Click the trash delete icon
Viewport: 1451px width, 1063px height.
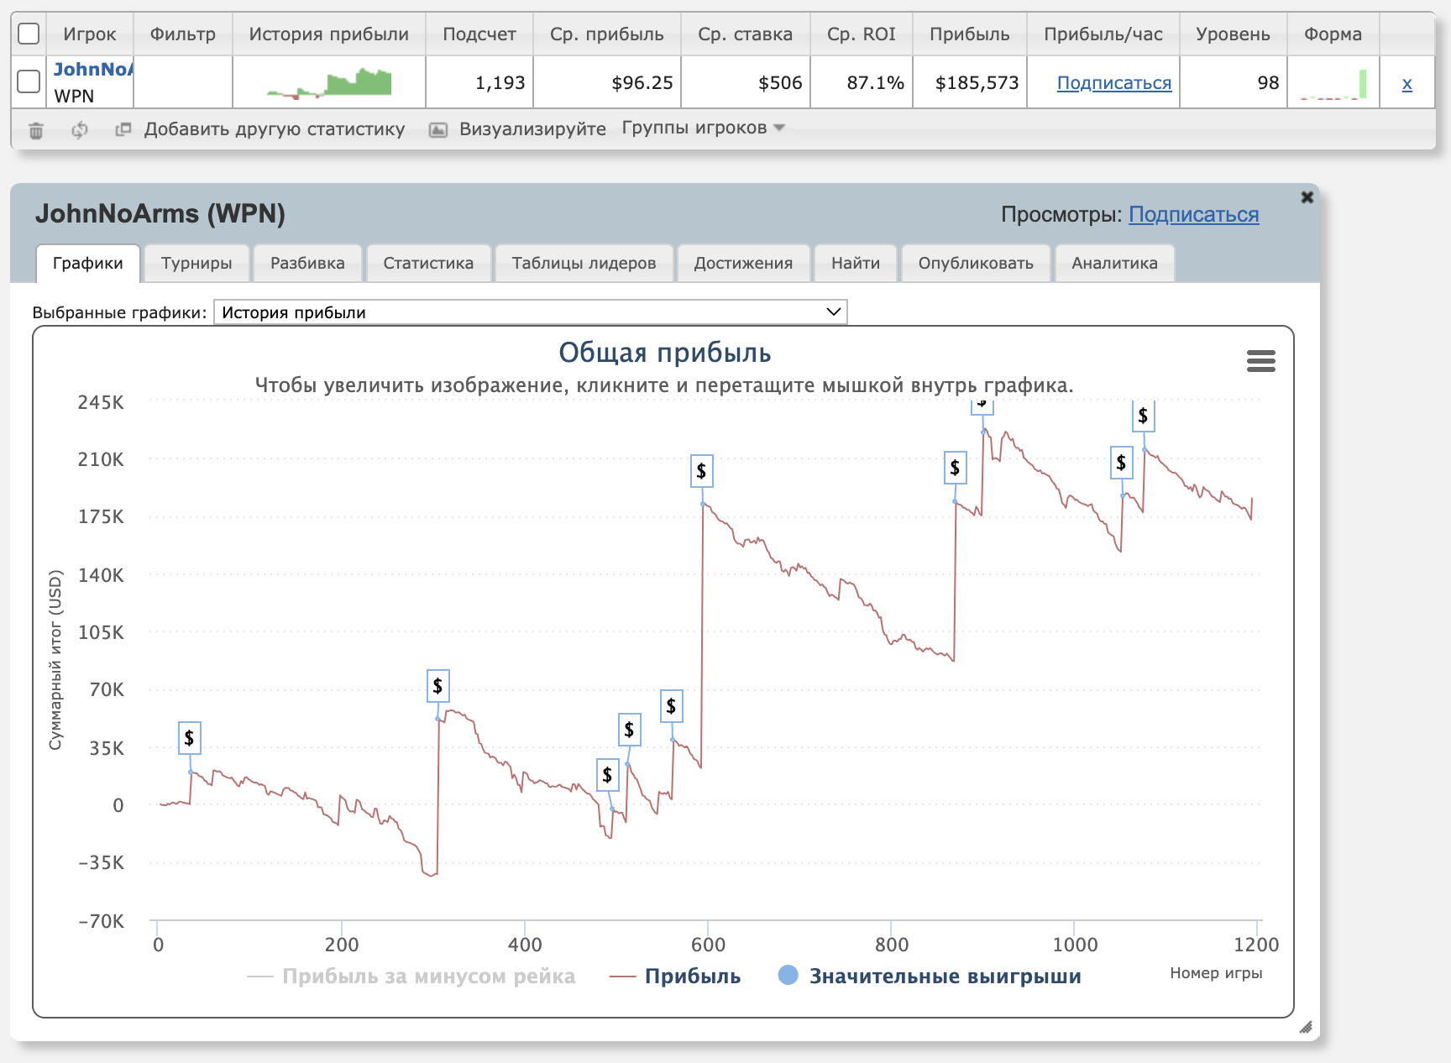(x=36, y=130)
